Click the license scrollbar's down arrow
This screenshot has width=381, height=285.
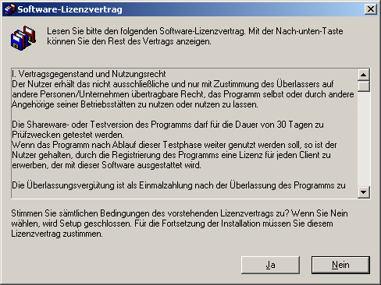(x=364, y=192)
